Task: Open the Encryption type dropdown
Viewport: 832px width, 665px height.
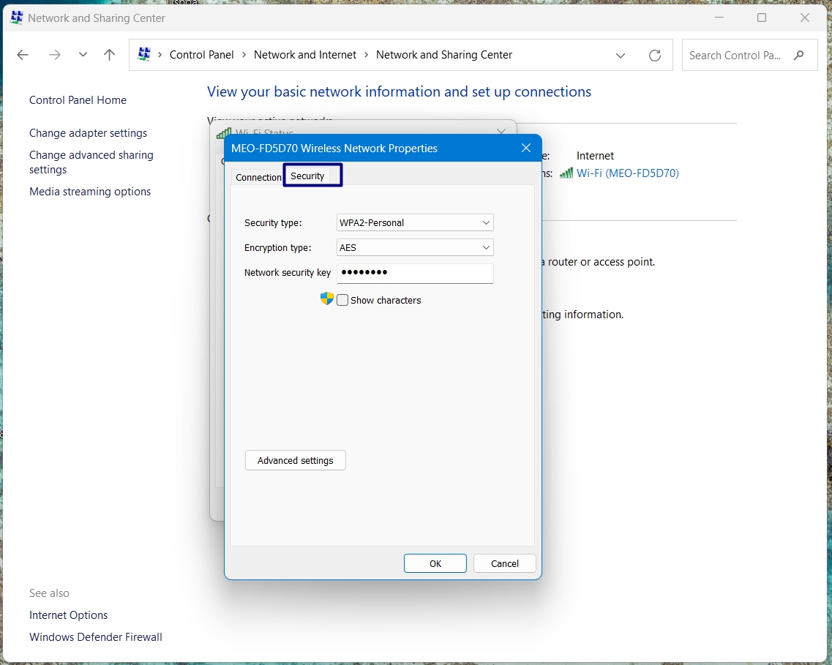Action: 415,248
